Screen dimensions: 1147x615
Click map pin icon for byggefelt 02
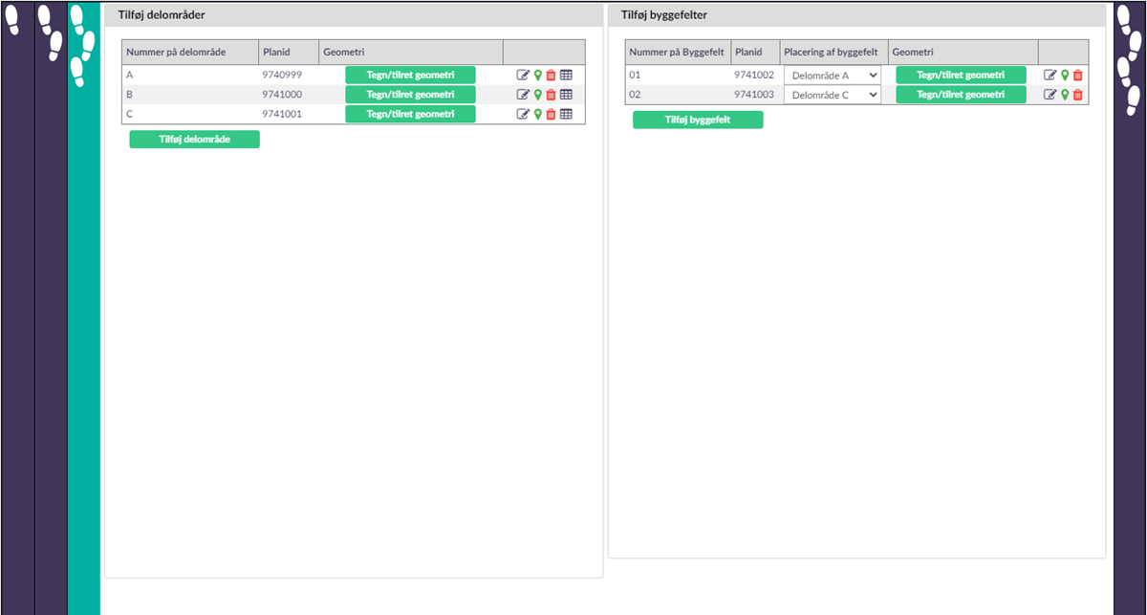1065,95
